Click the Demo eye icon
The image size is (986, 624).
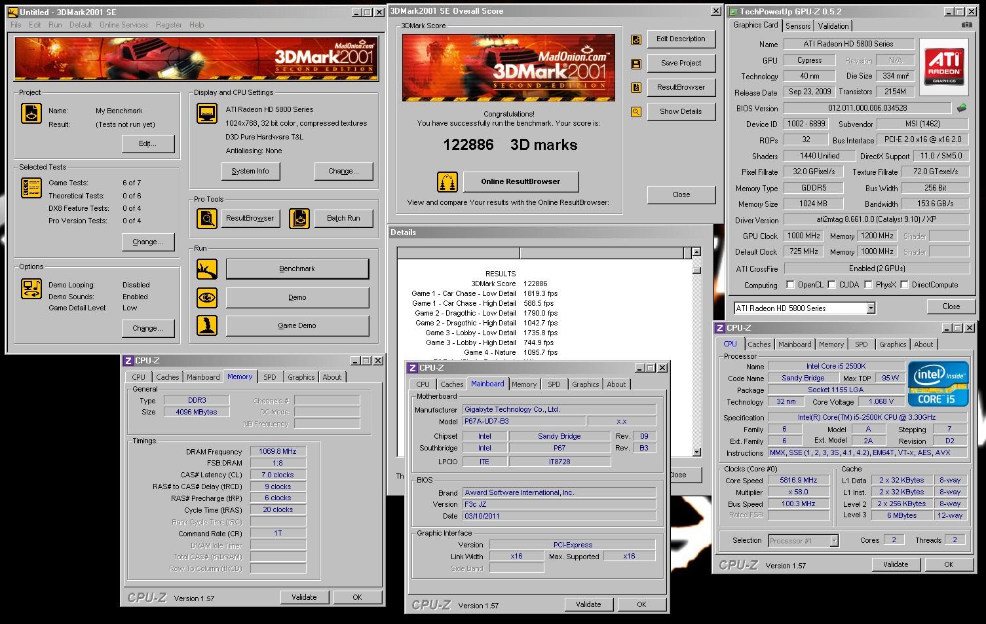click(x=207, y=297)
